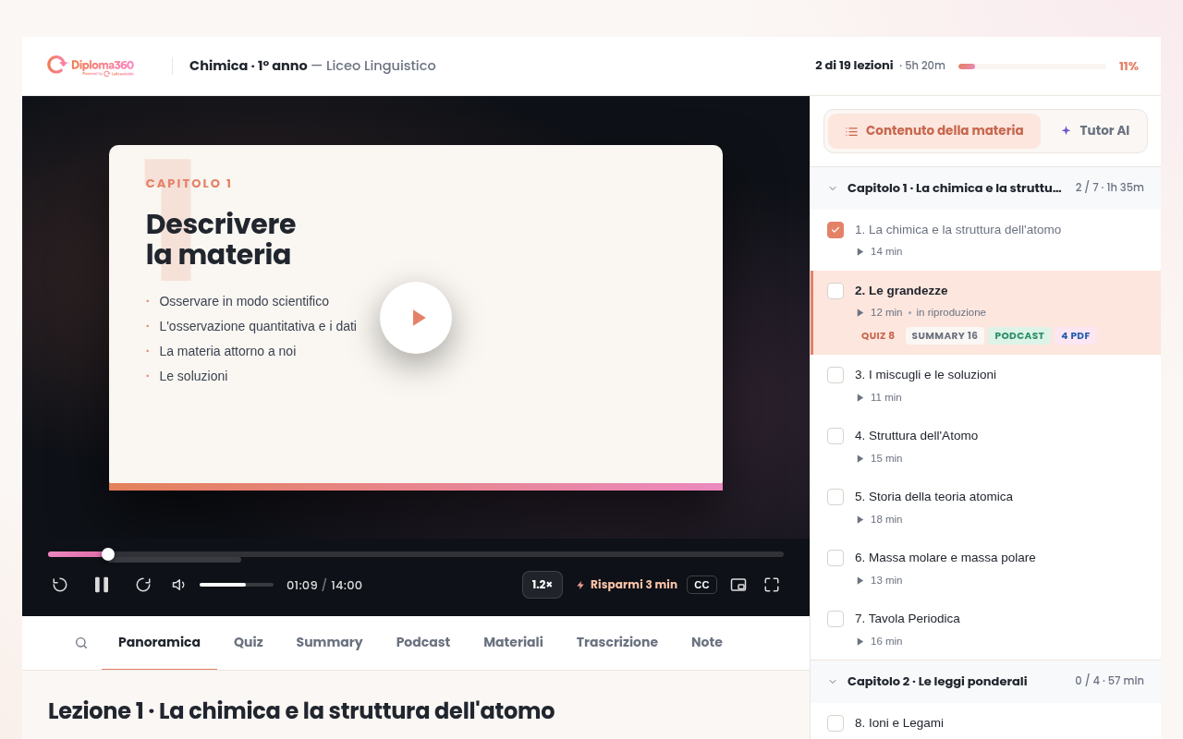The width and height of the screenshot is (1183, 739).
Task: Click play icon next to 14 min
Action: pyautogui.click(x=860, y=252)
